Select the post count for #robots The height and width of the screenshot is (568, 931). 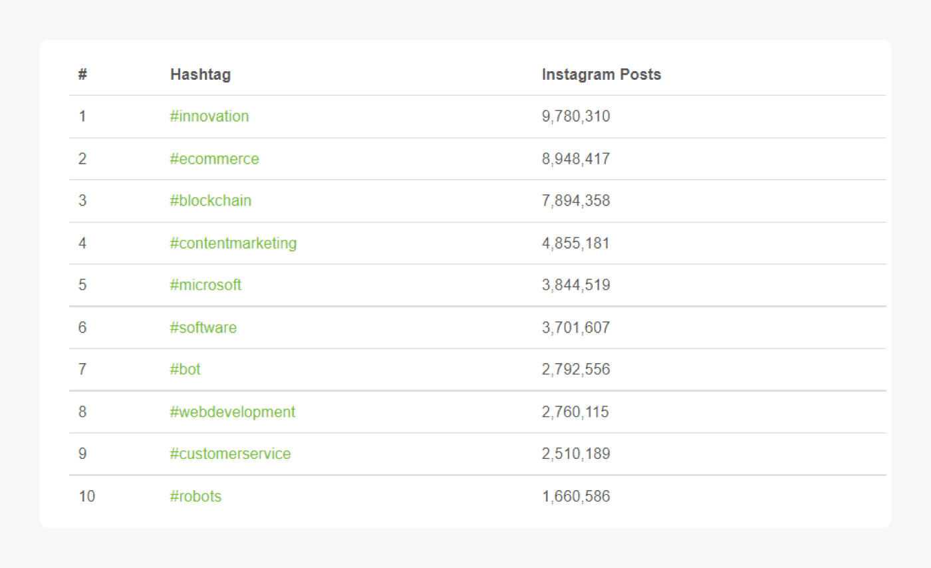(x=575, y=496)
